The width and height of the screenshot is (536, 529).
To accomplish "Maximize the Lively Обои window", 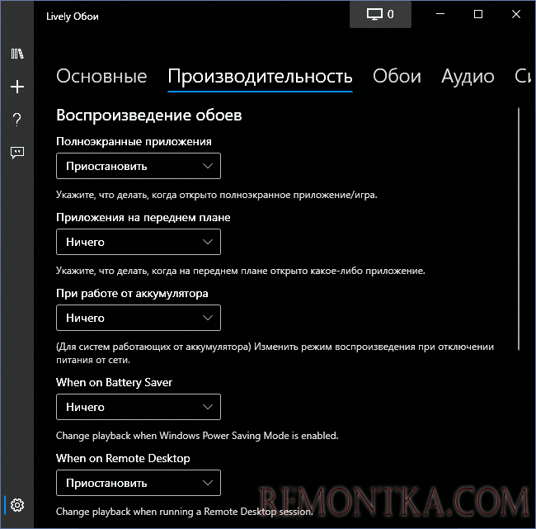I will point(478,14).
